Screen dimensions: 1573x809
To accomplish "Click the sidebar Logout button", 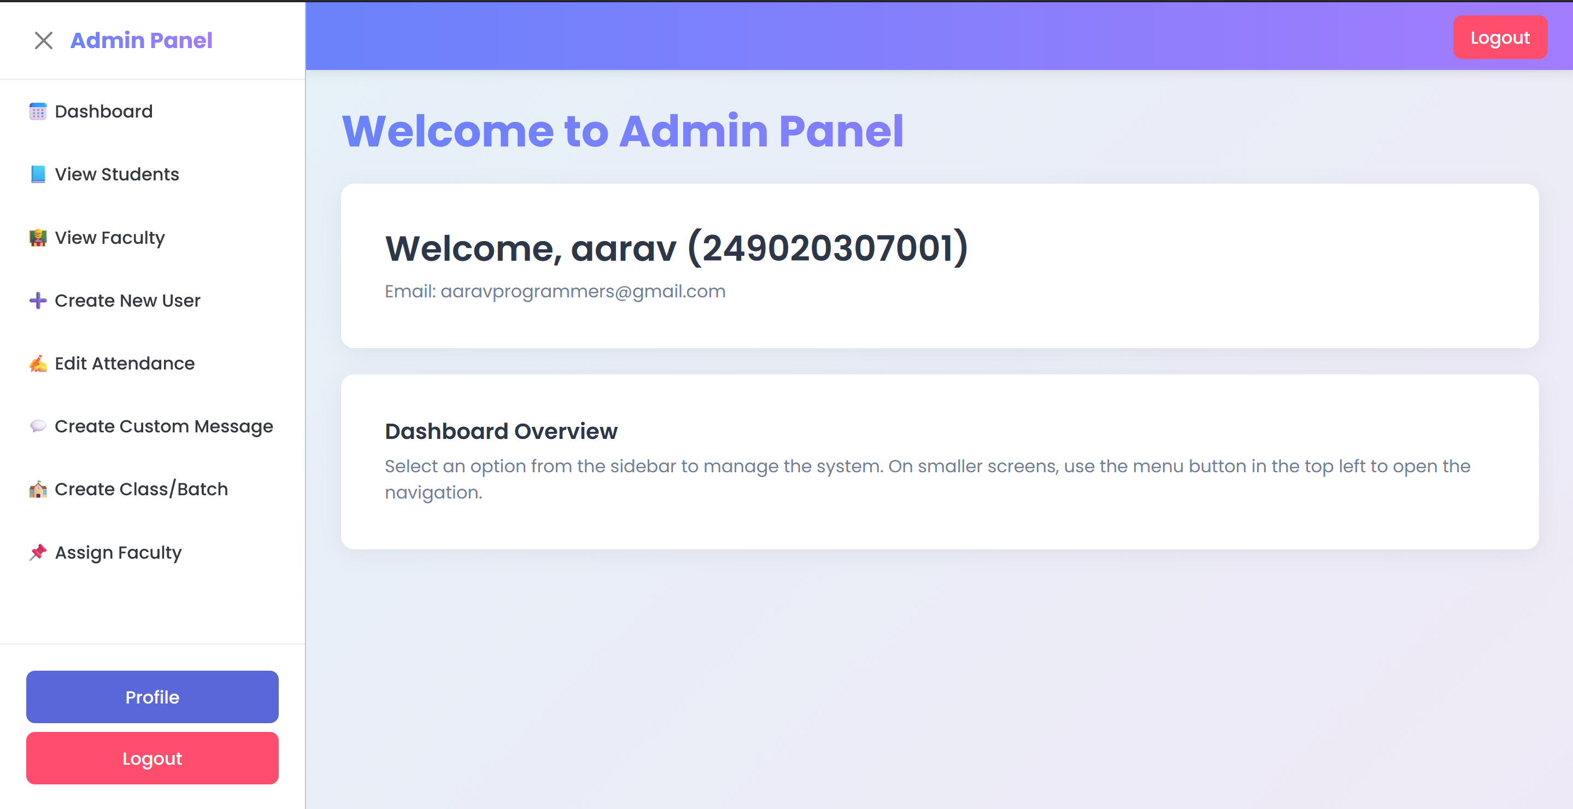I will click(152, 758).
